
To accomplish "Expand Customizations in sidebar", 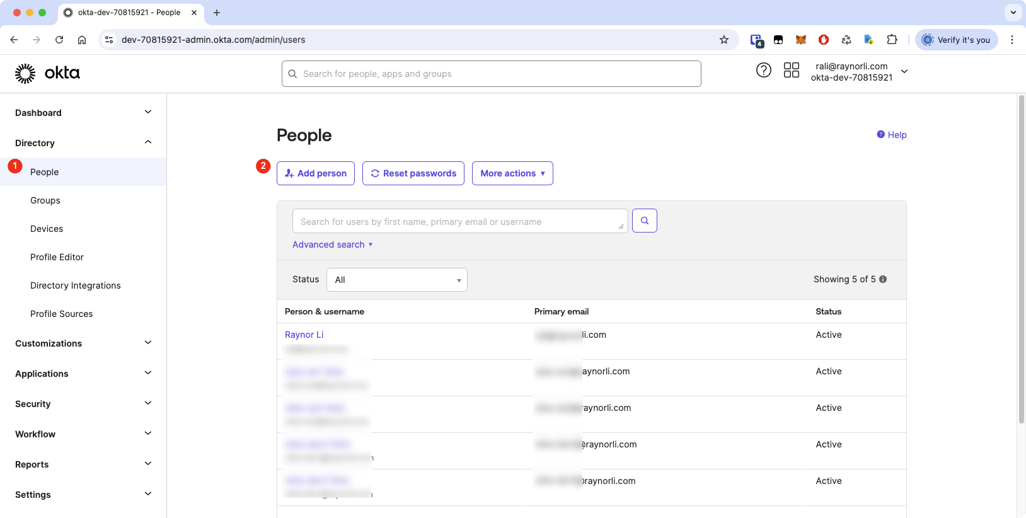I will [x=83, y=343].
